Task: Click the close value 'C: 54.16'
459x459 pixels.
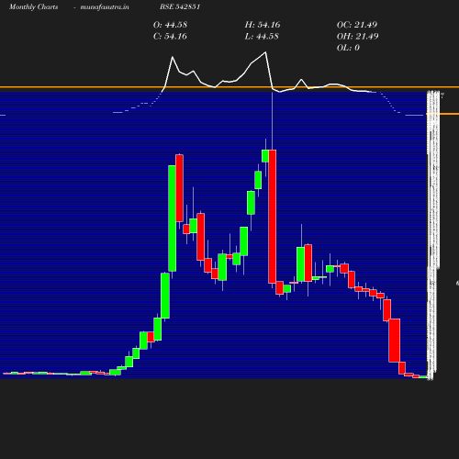Action: click(x=170, y=37)
